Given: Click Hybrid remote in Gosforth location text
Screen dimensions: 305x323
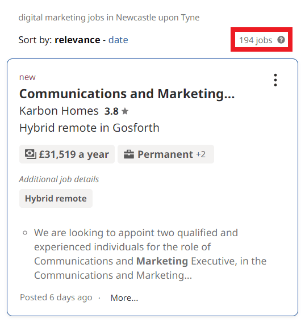Looking at the screenshot, I should coord(89,128).
